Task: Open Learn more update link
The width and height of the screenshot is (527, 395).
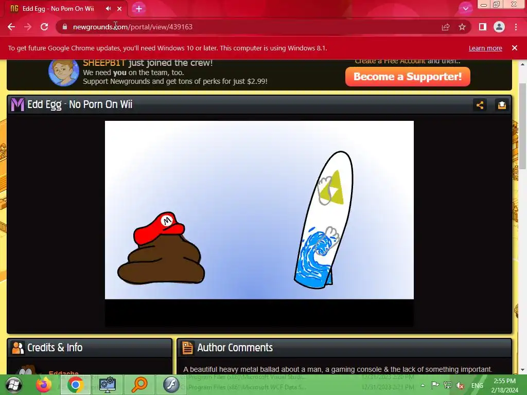Action: (x=485, y=48)
